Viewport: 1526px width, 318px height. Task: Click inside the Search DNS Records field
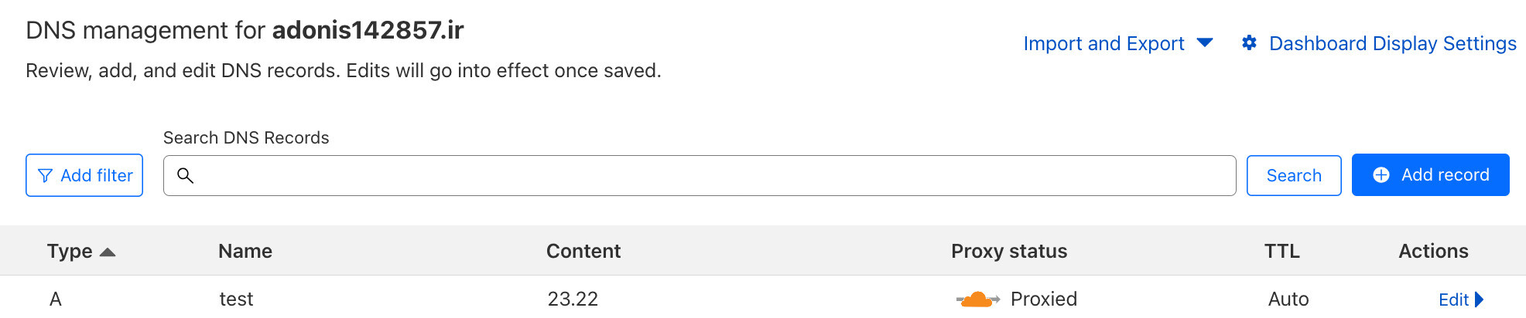click(x=712, y=175)
